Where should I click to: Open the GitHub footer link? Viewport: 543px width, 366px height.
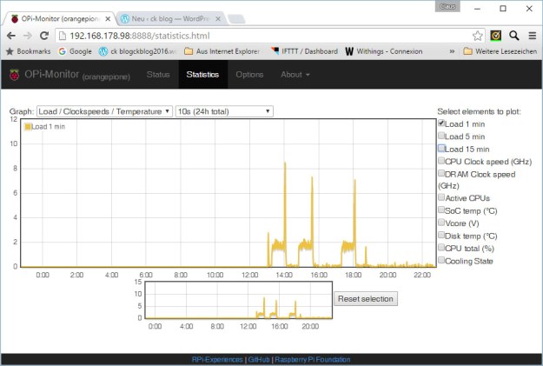coord(259,359)
